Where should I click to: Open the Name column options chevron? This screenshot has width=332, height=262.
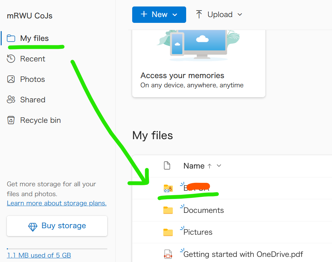[219, 165]
